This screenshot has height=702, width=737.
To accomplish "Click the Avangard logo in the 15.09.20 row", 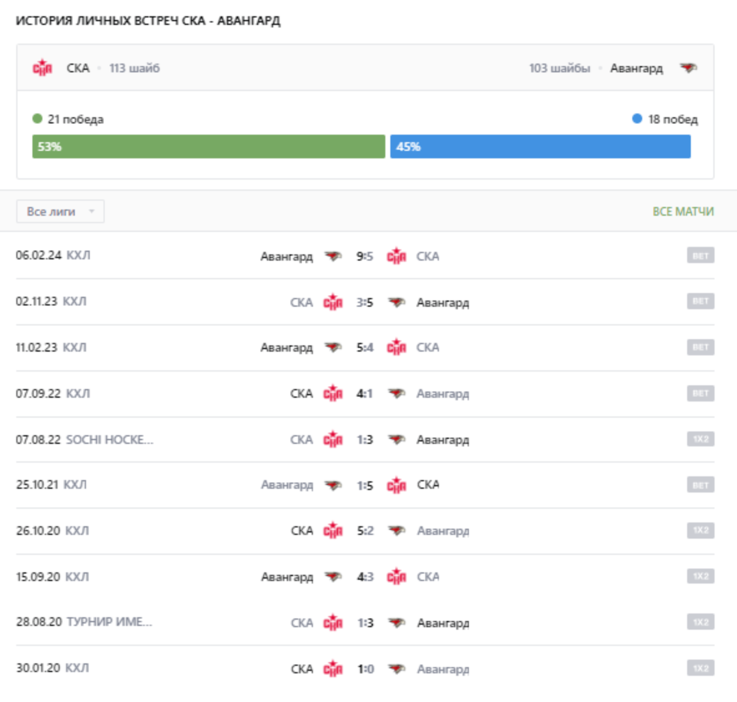I will coord(333,577).
